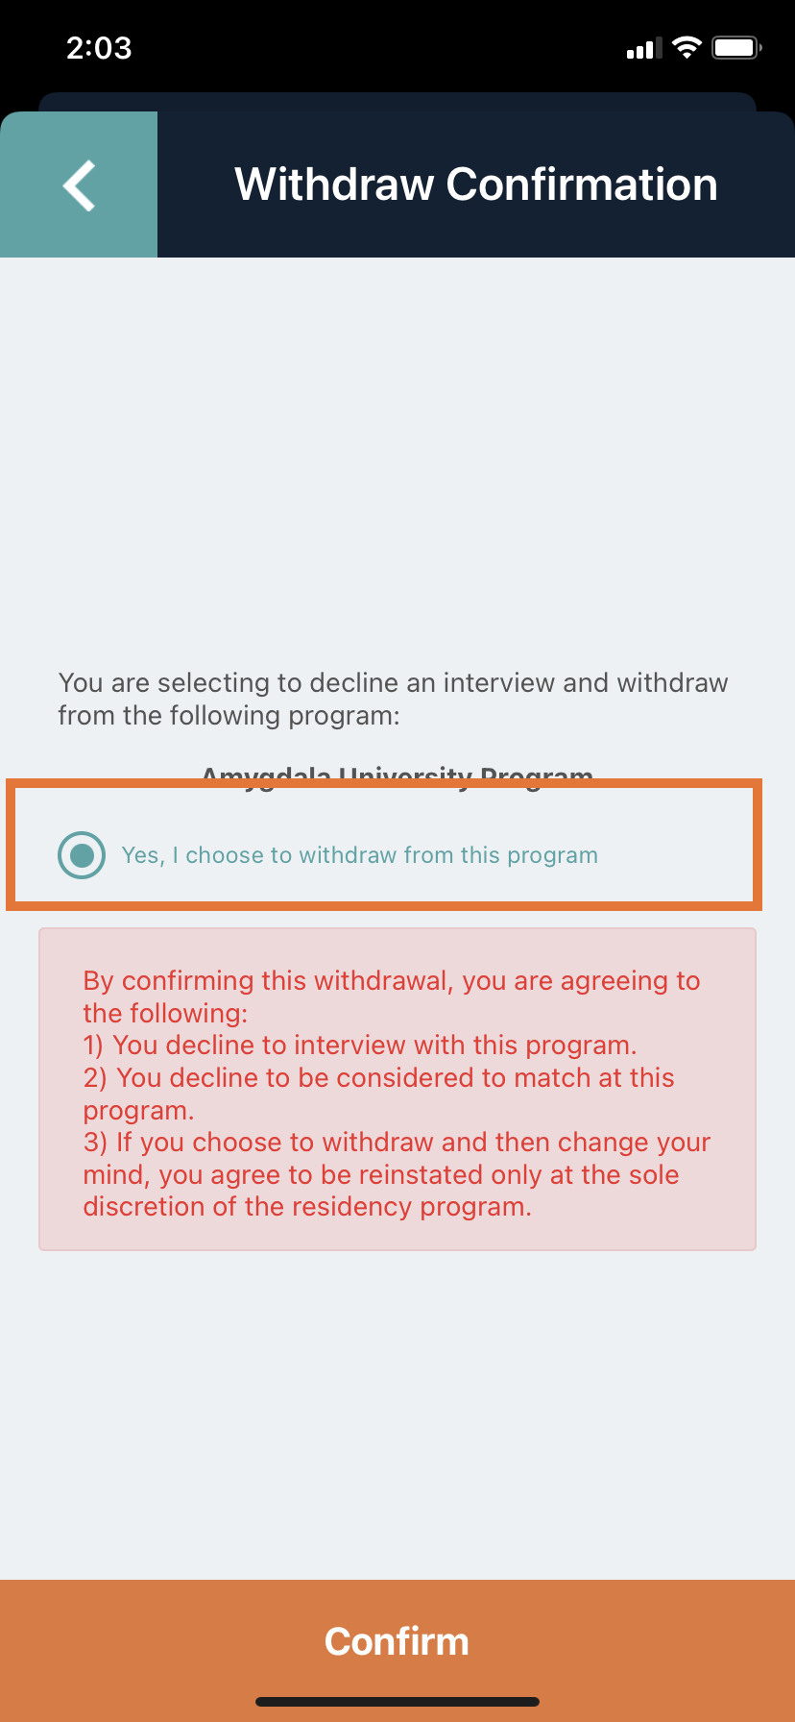Screen dimensions: 795x1722
Task: Select the withdraw radio button circle
Action: [82, 855]
